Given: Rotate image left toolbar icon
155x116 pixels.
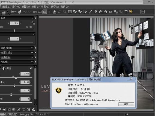Looking at the screenshot, I should 101,12.
